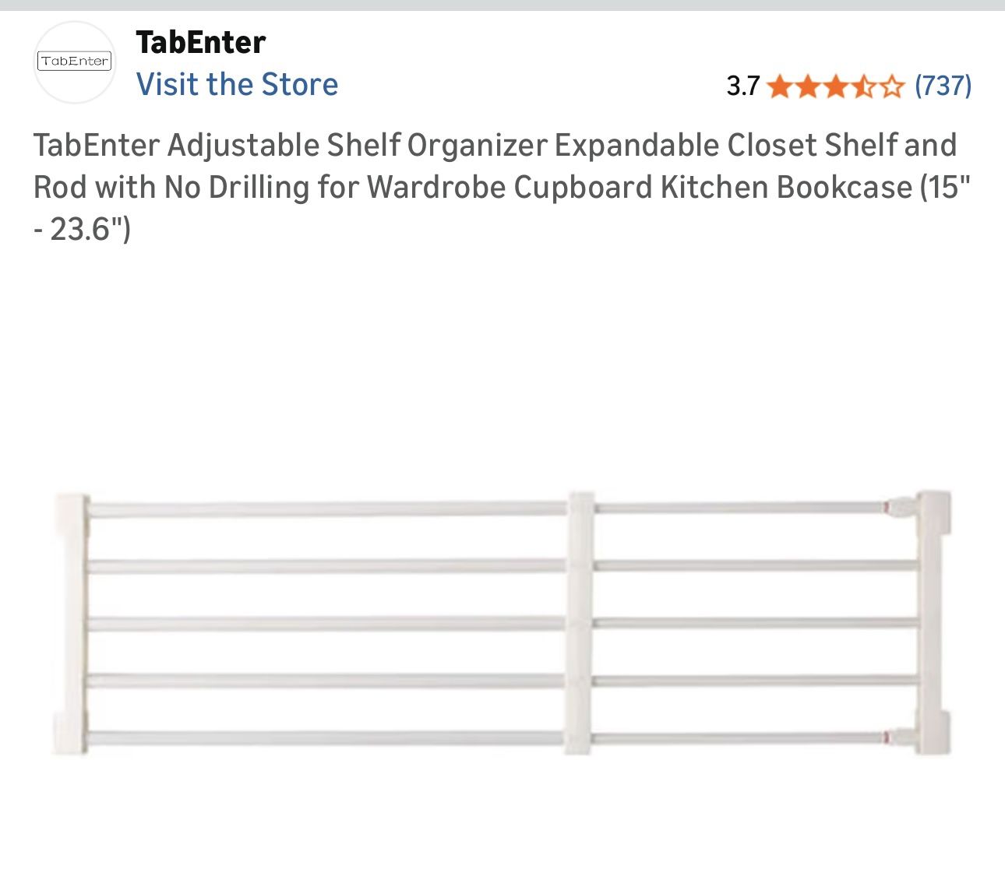1005x887 pixels.
Task: Click the shelf's center connector bar
Action: [580, 623]
